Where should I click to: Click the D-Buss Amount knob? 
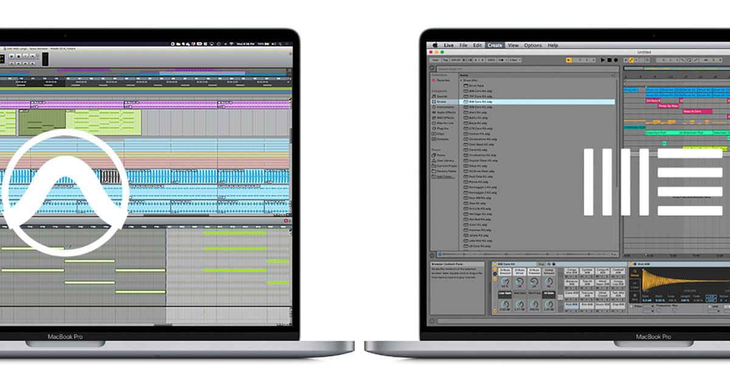pyautogui.click(x=504, y=282)
